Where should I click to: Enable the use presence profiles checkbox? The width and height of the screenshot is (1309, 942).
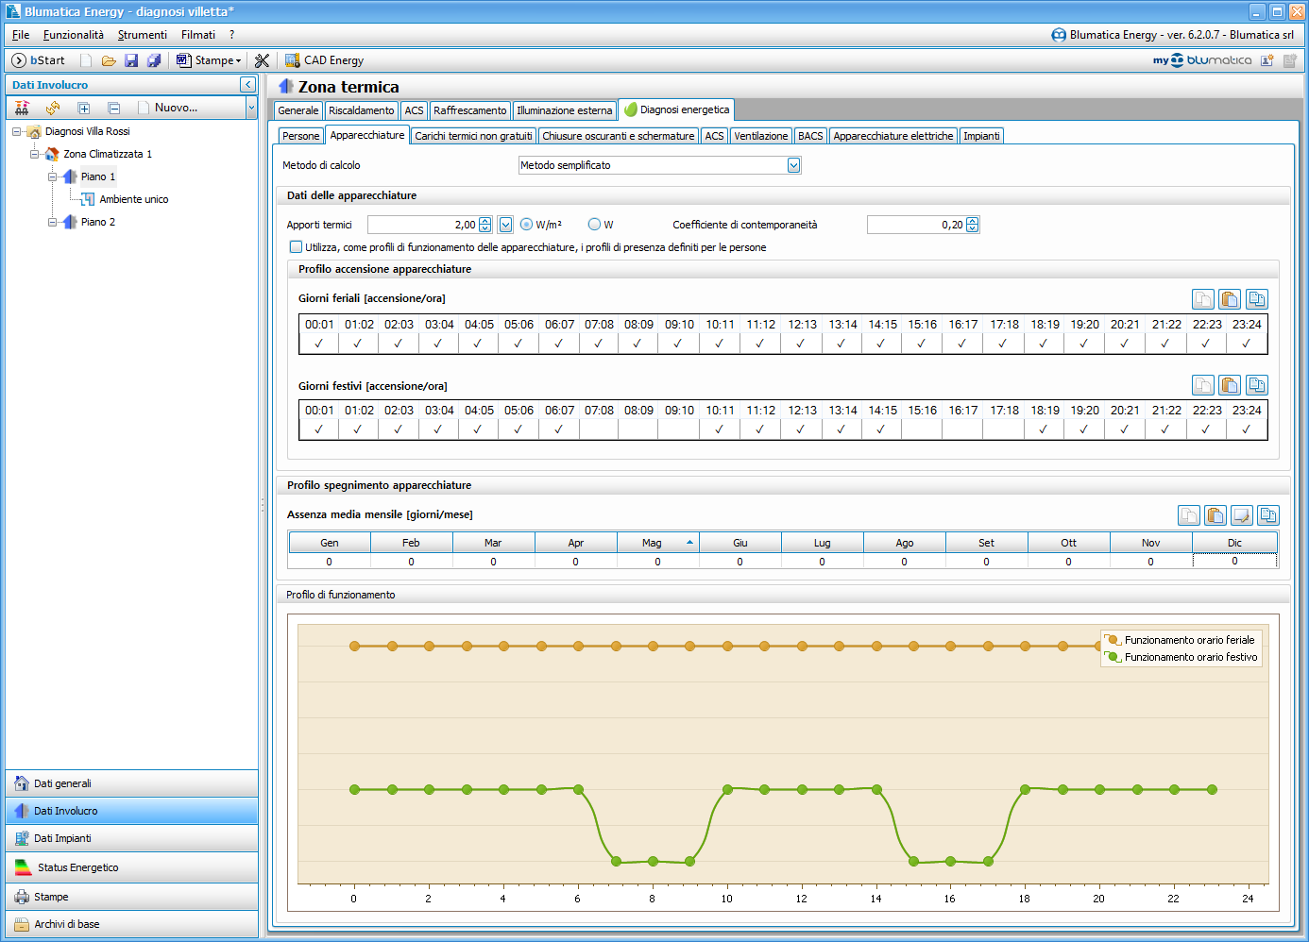297,247
